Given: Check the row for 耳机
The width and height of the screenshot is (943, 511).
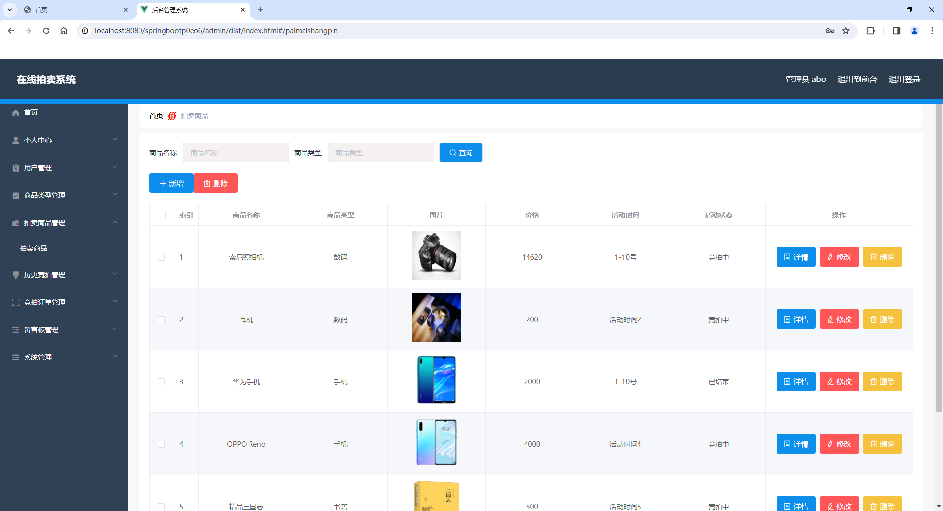Looking at the screenshot, I should (161, 320).
